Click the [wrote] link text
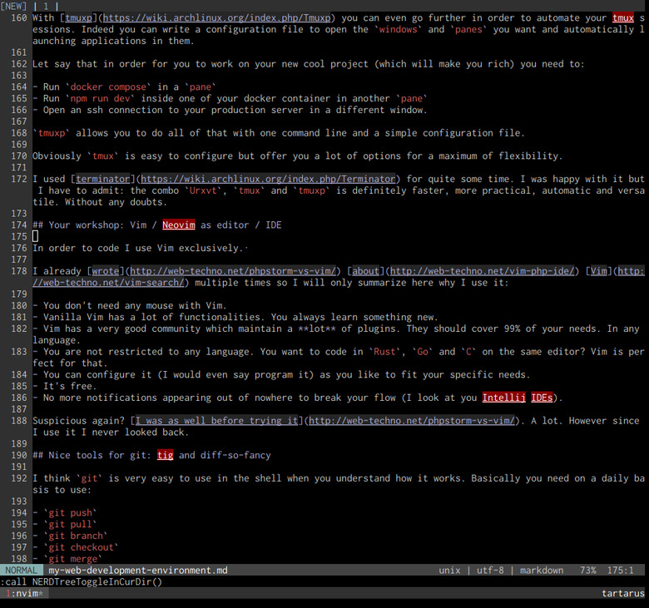Viewport: 649px width, 608px height. 106,271
